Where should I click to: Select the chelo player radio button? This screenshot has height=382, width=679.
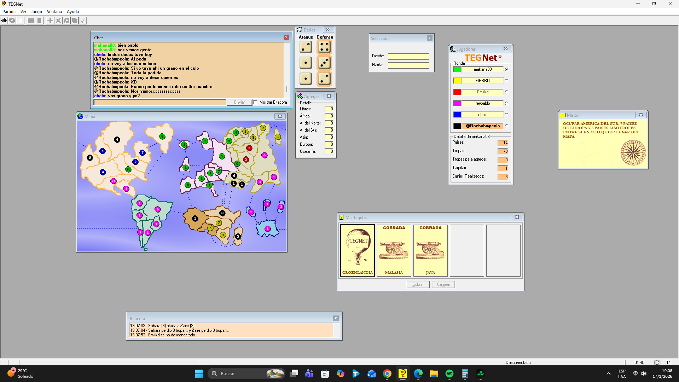click(x=506, y=115)
